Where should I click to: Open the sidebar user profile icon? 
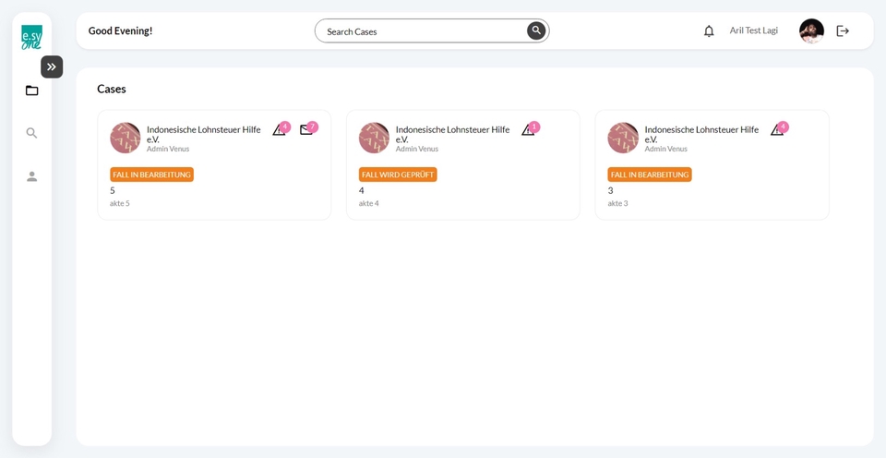click(x=31, y=176)
